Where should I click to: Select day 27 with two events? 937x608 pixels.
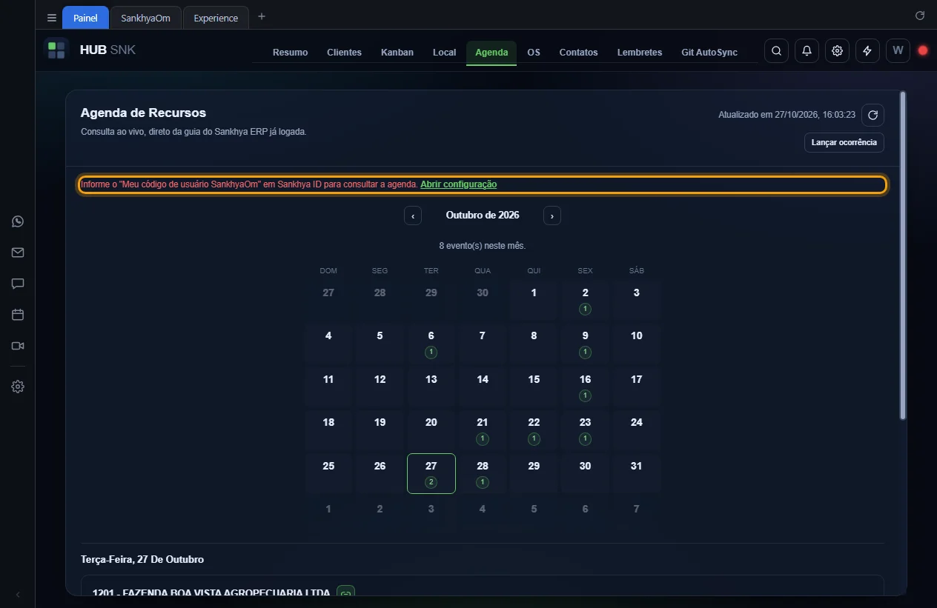pos(431,473)
